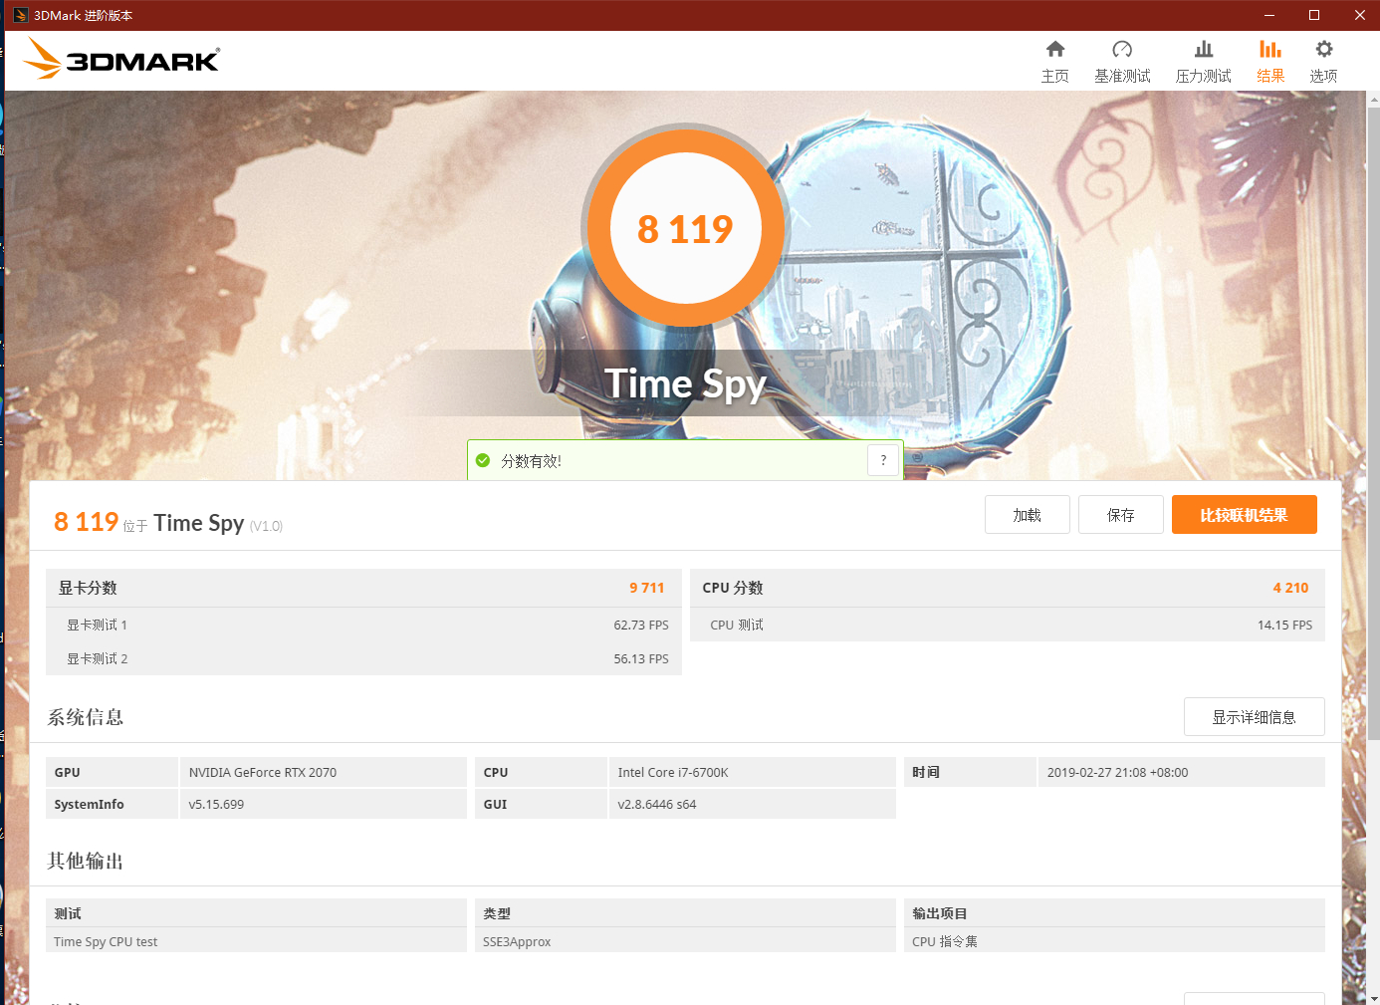
Task: Click the question mark help button
Action: point(883,460)
